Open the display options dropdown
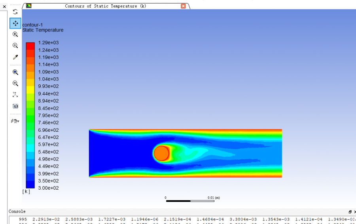The width and height of the screenshot is (356, 224). point(15,121)
